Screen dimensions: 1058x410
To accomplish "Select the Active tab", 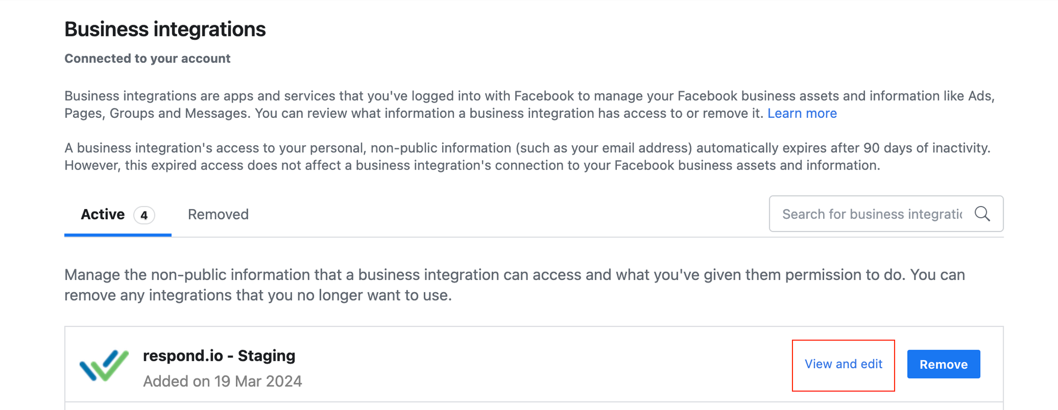I will 103,215.
